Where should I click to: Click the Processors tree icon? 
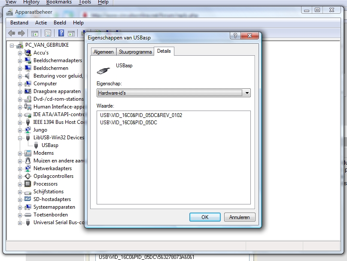[28, 184]
